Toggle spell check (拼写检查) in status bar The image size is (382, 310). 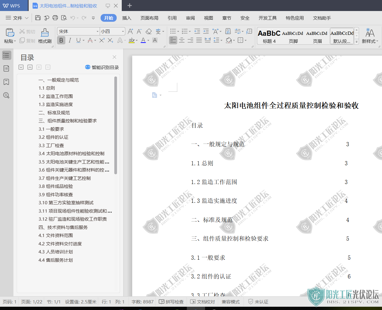(x=171, y=302)
